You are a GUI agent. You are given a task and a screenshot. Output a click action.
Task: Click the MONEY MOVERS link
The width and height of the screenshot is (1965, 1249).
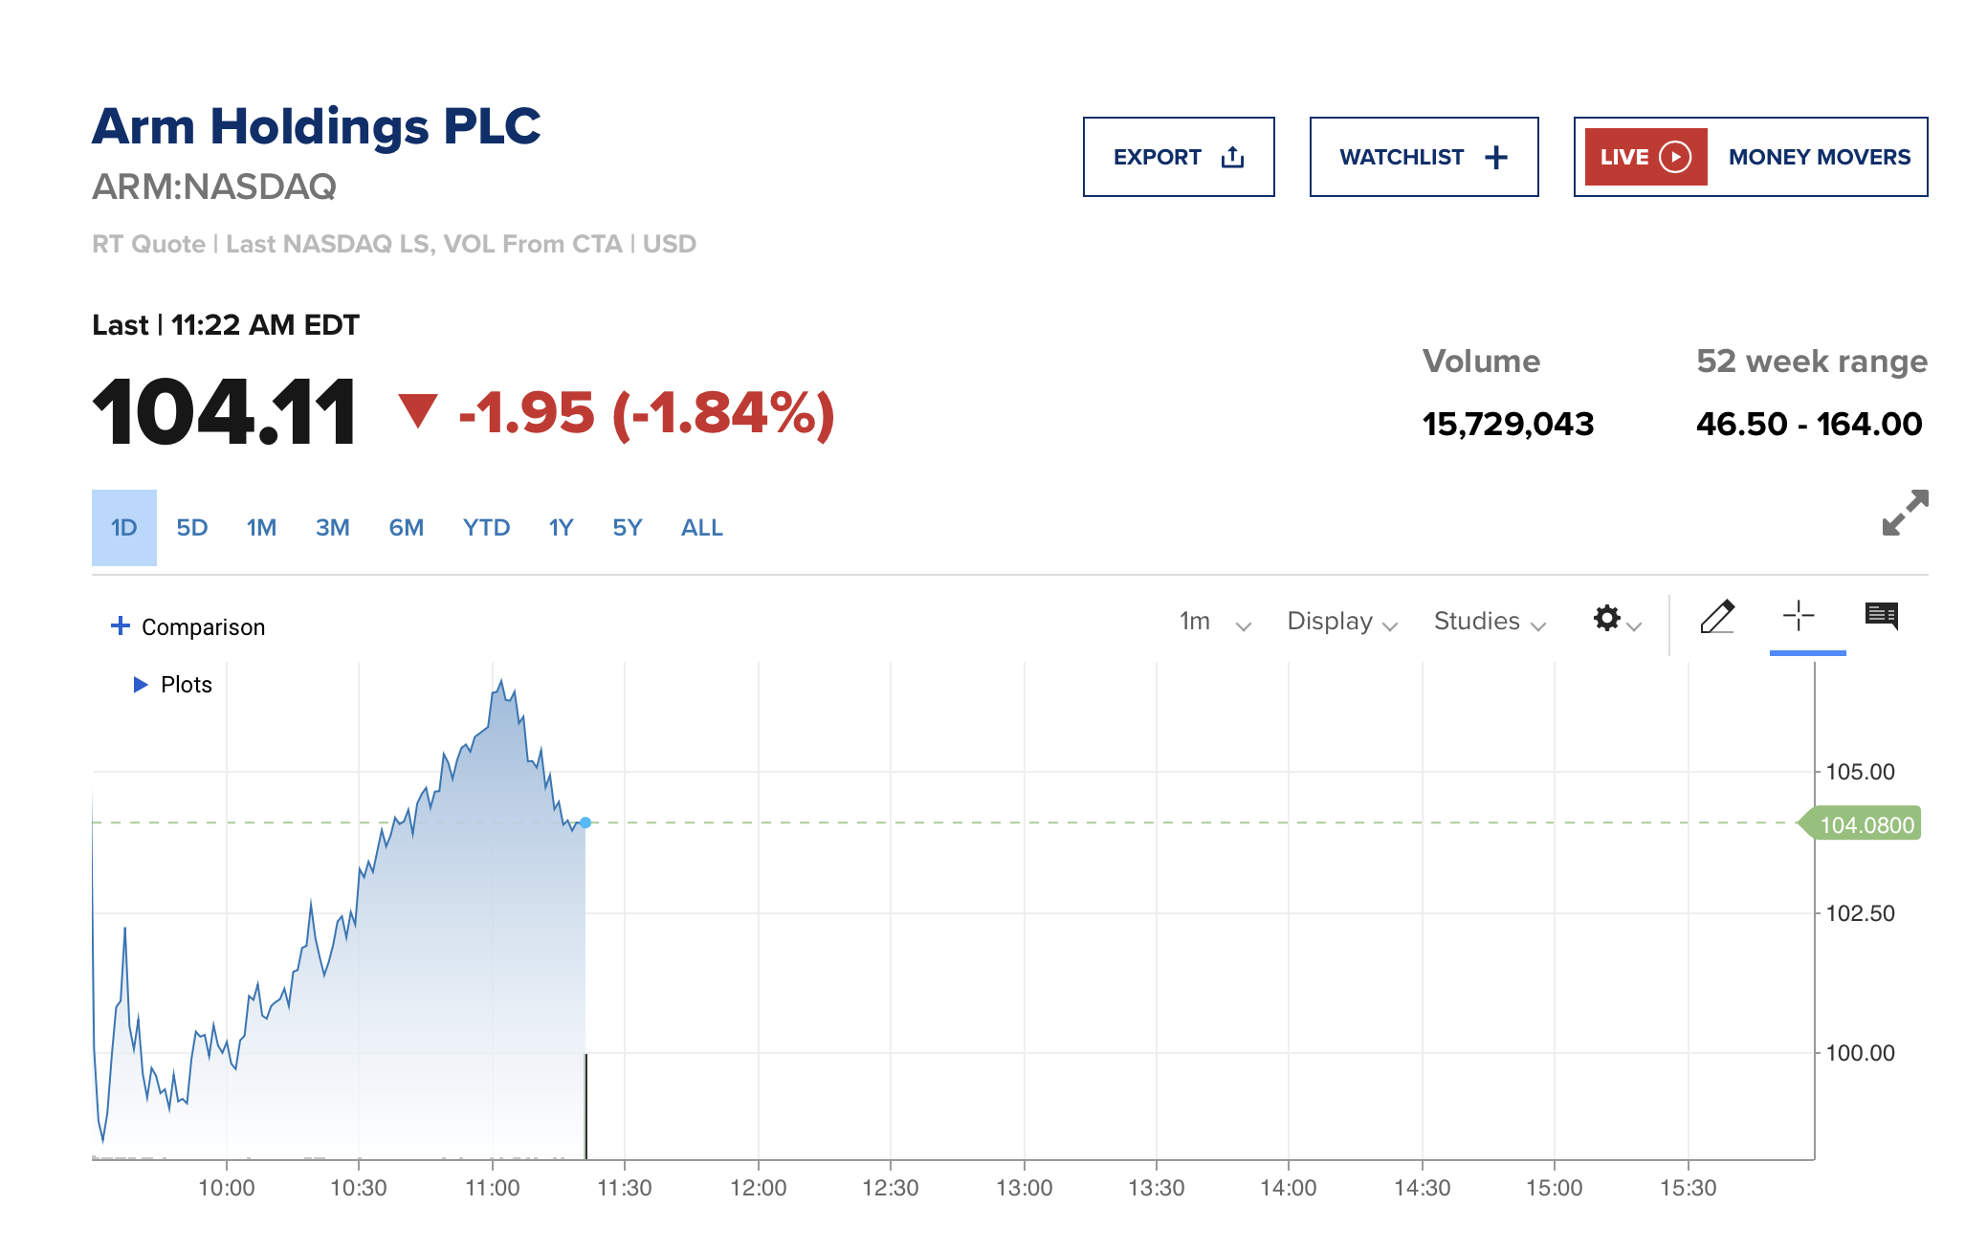tap(1819, 157)
